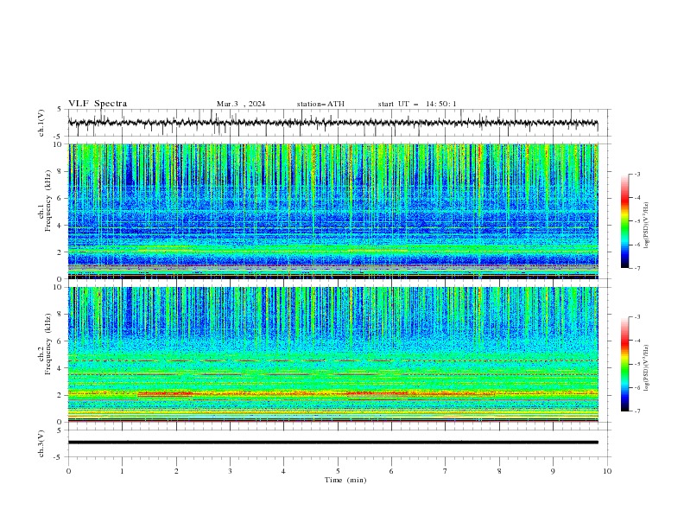Click the "Time (min)" x-axis label
The width and height of the screenshot is (684, 529).
click(345, 480)
